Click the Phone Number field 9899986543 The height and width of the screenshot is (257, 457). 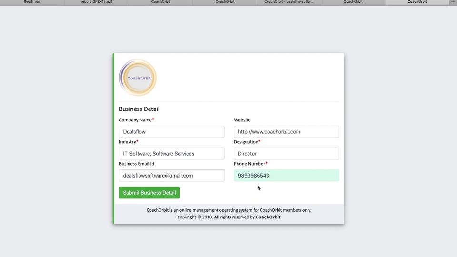point(287,176)
